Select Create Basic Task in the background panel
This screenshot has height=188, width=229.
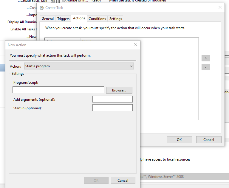[33, 1]
